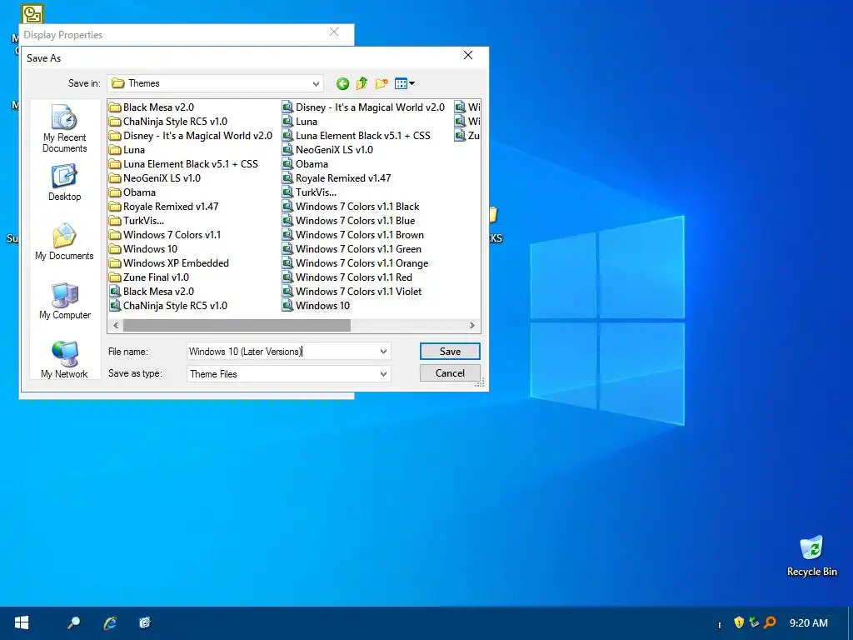Viewport: 853px width, 640px height.
Task: Select Luna Element Black theme file
Action: point(357,136)
